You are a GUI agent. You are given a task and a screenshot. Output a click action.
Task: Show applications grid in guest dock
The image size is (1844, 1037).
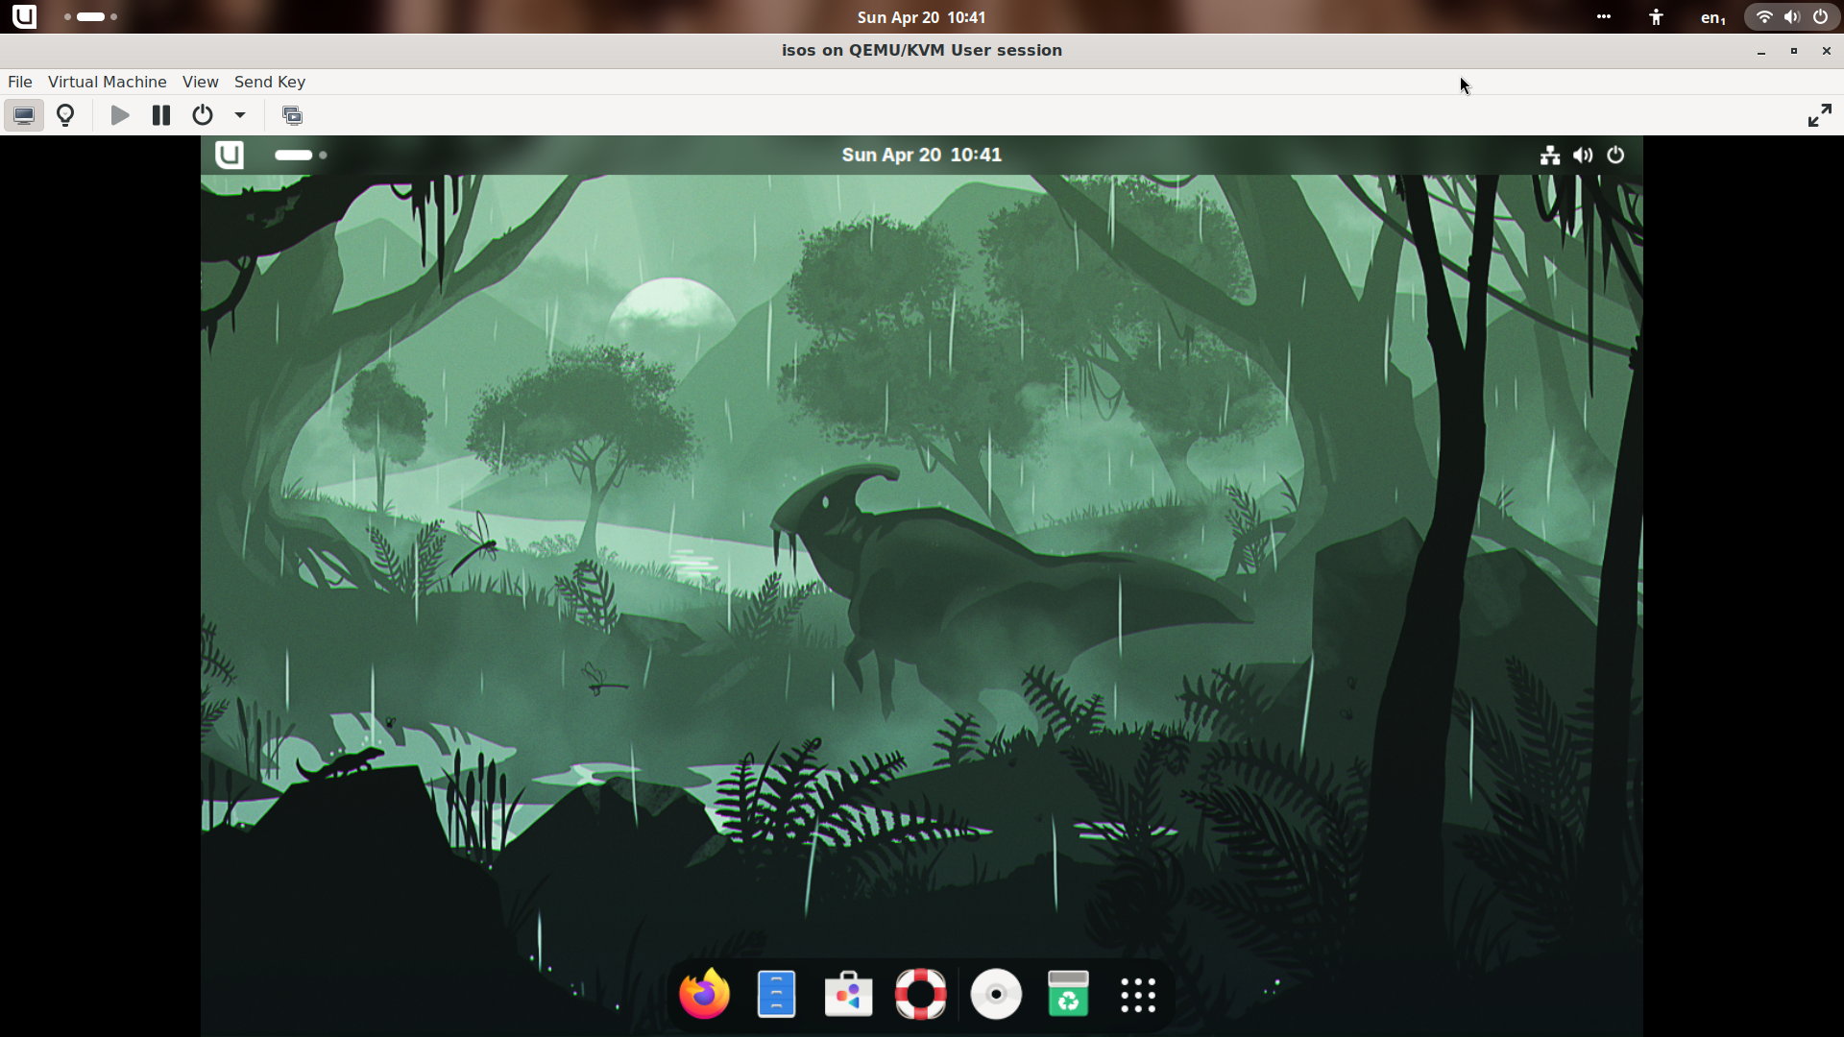point(1138,995)
